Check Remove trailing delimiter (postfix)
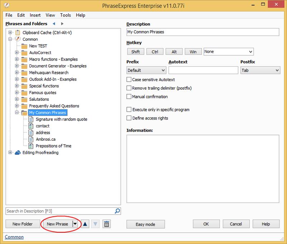This screenshot has width=287, height=244. click(x=129, y=88)
